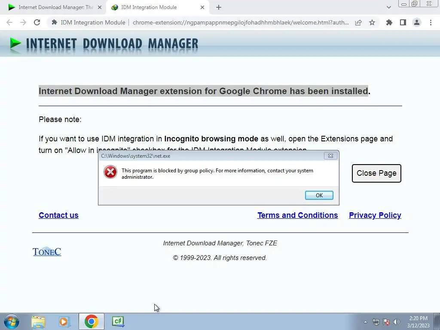The image size is (440, 330).
Task: Reload the current page
Action: tap(37, 22)
